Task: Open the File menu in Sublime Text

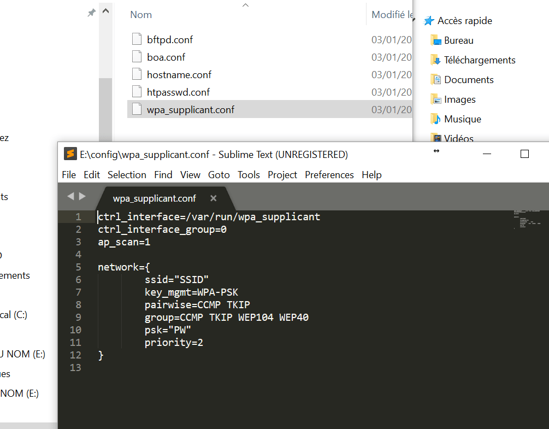Action: point(69,175)
